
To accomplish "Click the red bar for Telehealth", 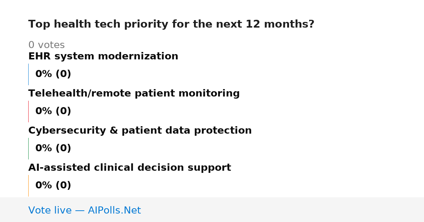I will (x=28, y=111).
